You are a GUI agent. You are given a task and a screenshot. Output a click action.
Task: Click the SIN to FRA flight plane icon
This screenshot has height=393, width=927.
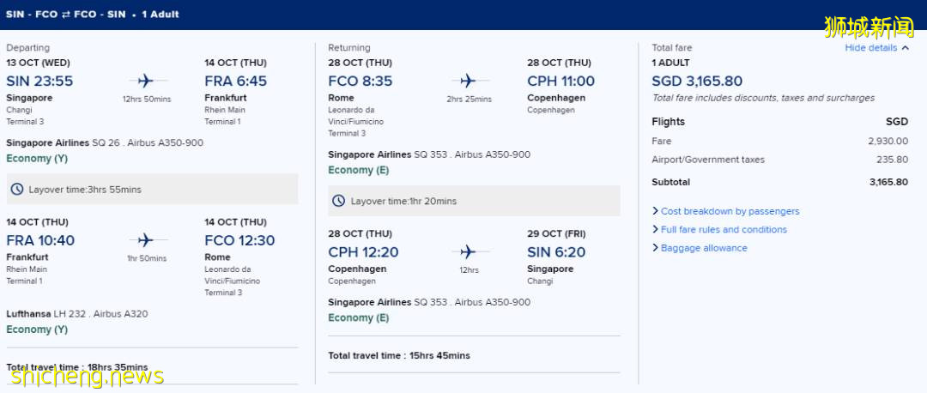[x=146, y=81]
